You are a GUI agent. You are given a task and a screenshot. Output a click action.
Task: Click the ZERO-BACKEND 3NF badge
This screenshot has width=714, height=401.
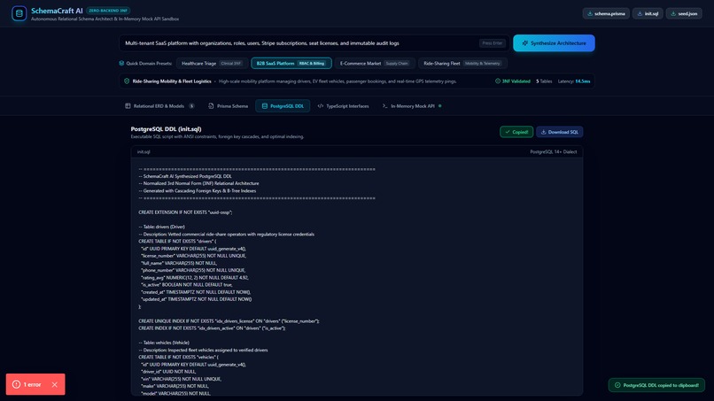108,11
